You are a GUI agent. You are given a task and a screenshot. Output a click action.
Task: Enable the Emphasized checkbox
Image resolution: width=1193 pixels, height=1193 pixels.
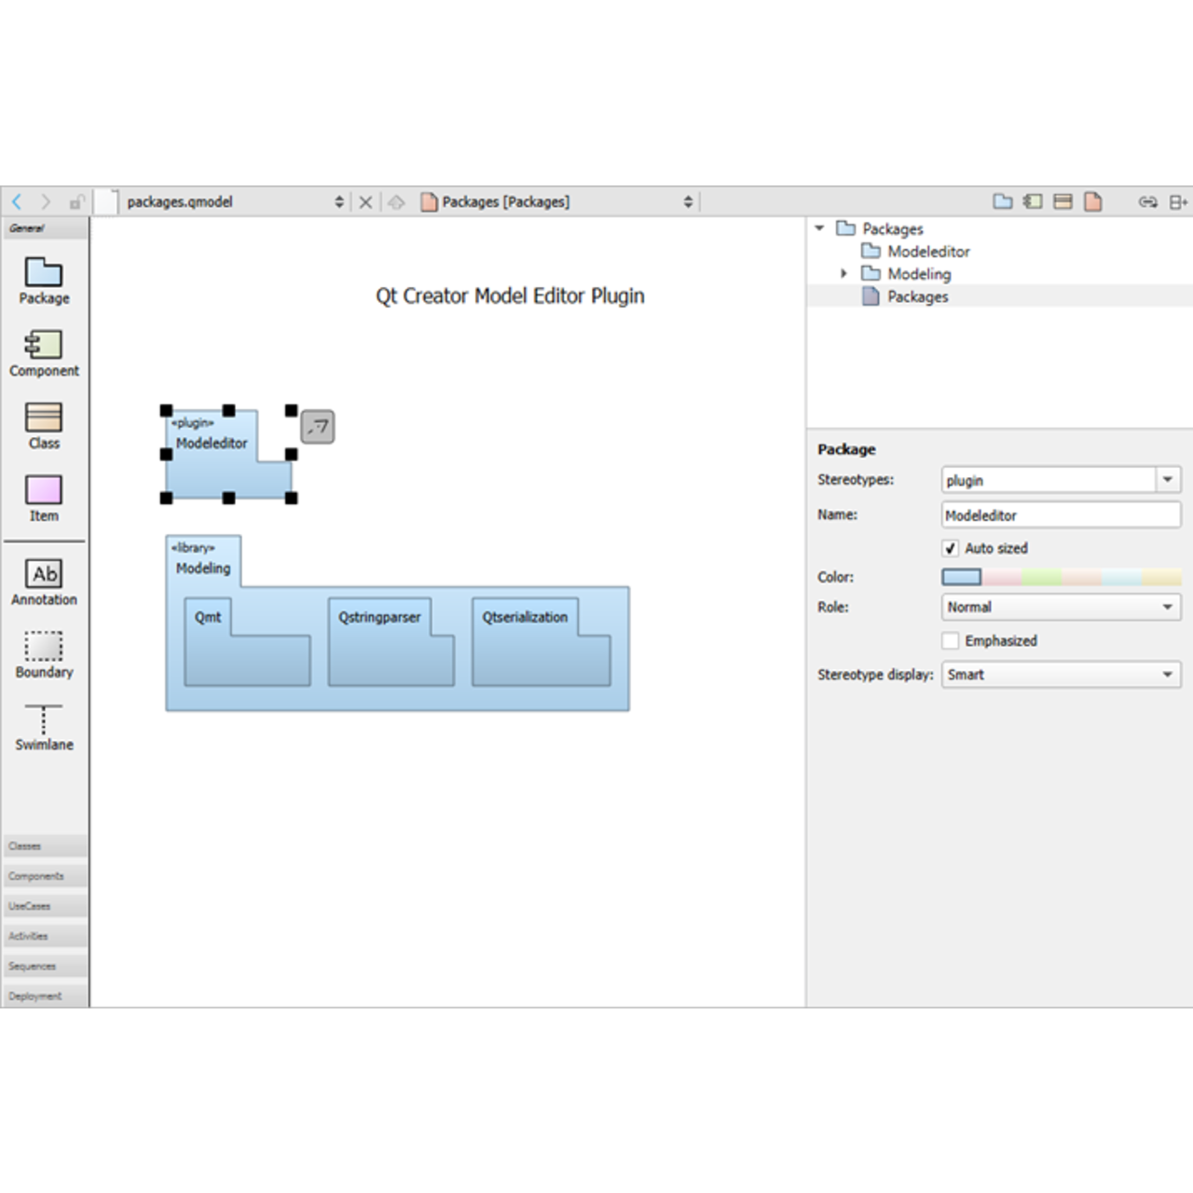[x=951, y=640]
